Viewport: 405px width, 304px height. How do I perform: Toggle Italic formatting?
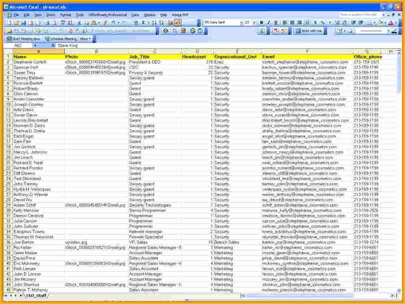269,23
